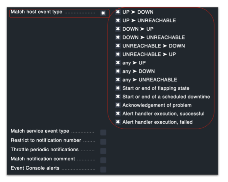Enable Match service event type condition

coord(103,132)
